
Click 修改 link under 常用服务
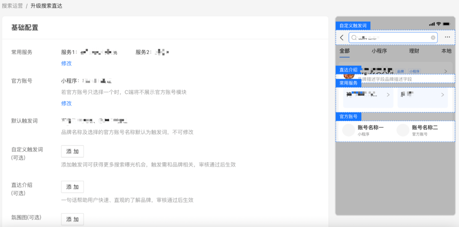point(66,63)
